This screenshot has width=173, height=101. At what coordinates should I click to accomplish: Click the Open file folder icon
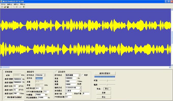click(5, 7)
